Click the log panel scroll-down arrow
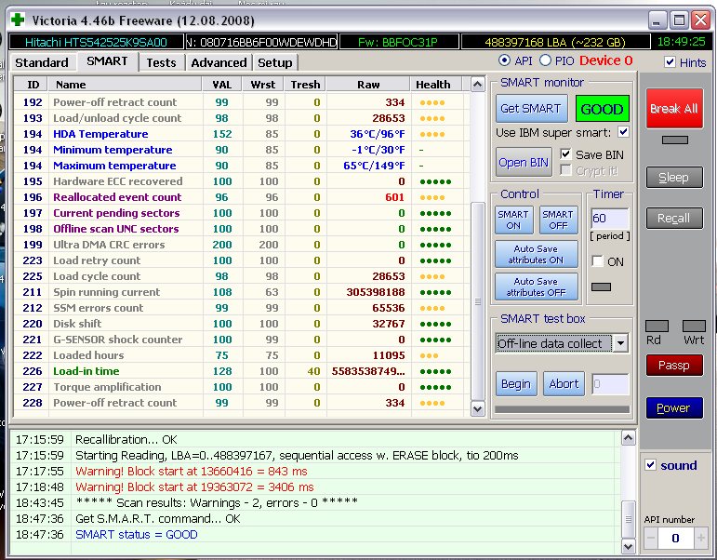Viewport: 717px width, 560px height. 629,546
